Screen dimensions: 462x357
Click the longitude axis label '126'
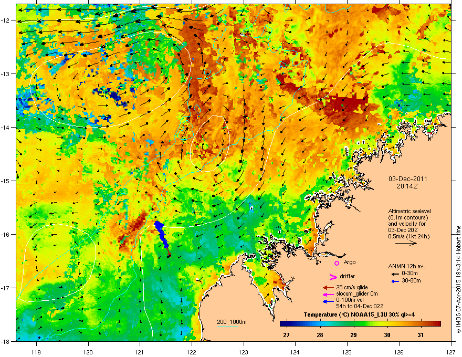pyautogui.click(x=399, y=352)
